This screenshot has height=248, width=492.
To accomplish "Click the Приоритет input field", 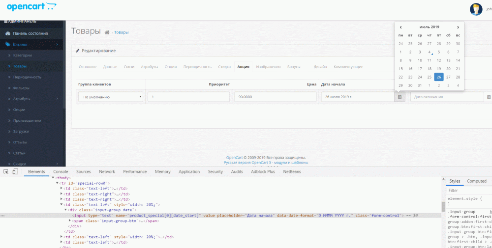I will click(188, 97).
